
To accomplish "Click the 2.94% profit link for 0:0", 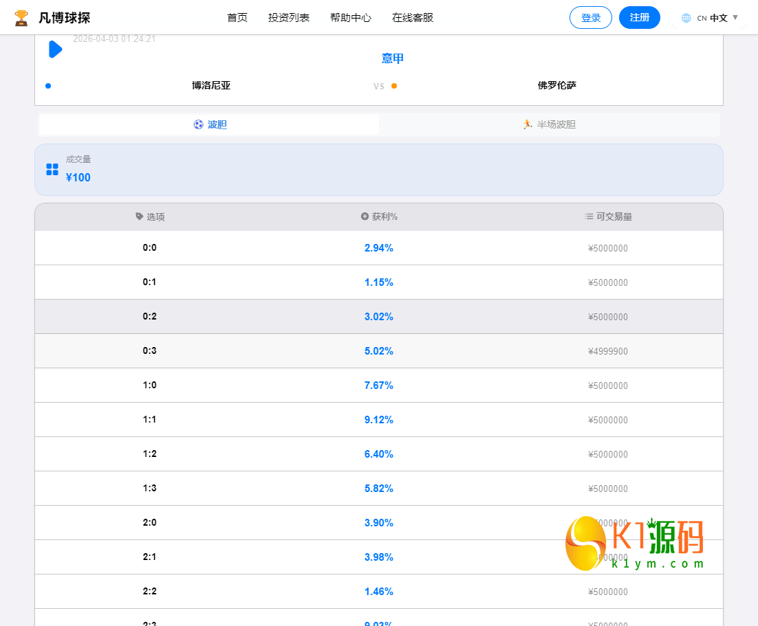I will point(378,248).
